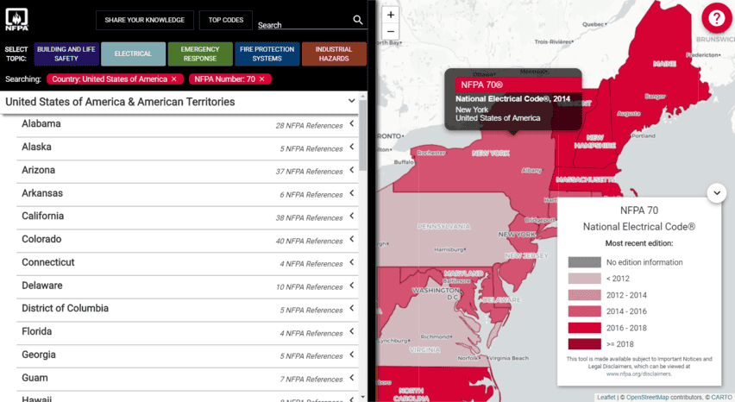Select Fire Protection Systems topic
Image resolution: width=735 pixels, height=402 pixels.
click(267, 53)
